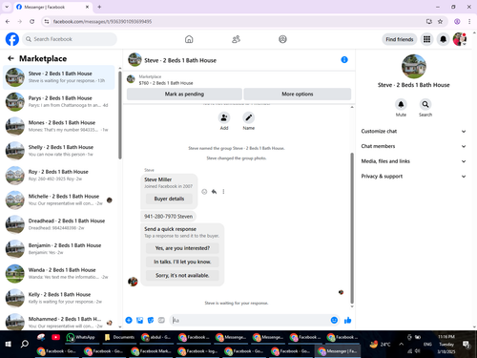Expand Chat members section

coord(413,146)
